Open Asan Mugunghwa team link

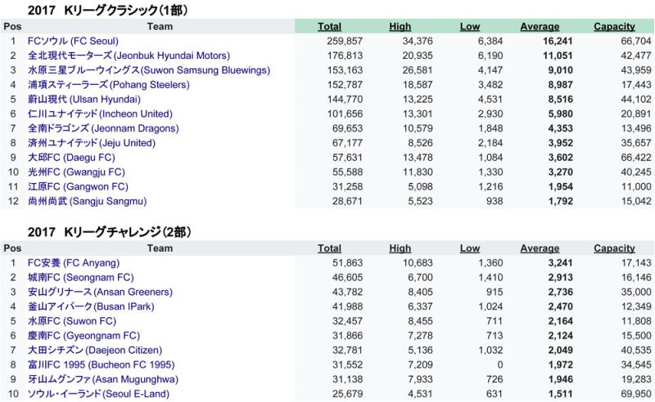coord(103,379)
